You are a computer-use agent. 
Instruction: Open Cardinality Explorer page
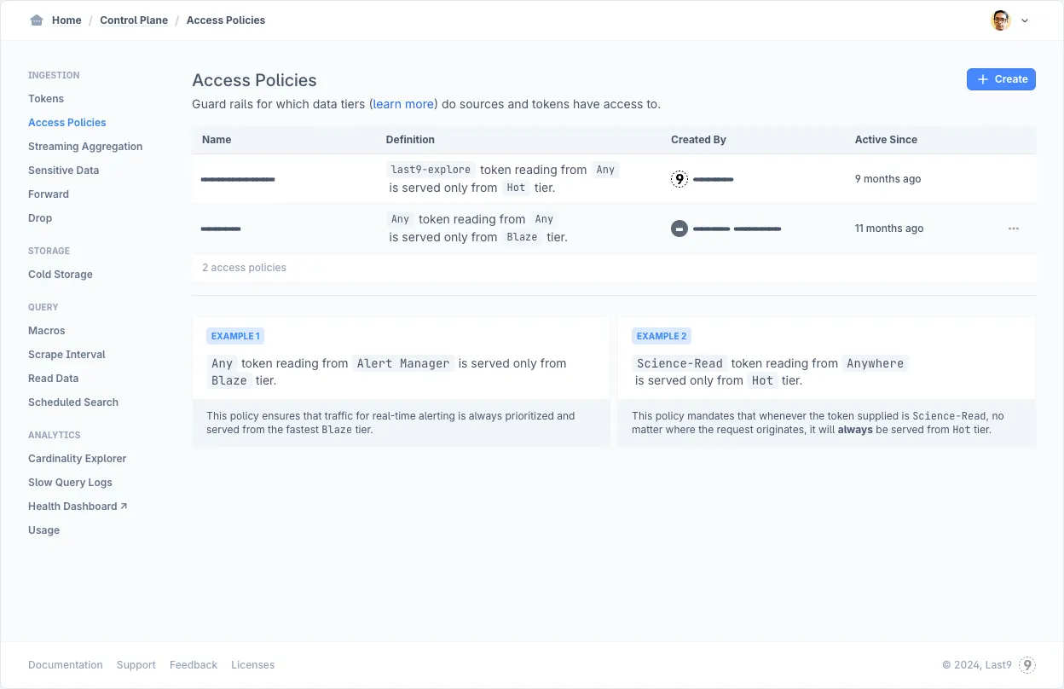tap(77, 459)
